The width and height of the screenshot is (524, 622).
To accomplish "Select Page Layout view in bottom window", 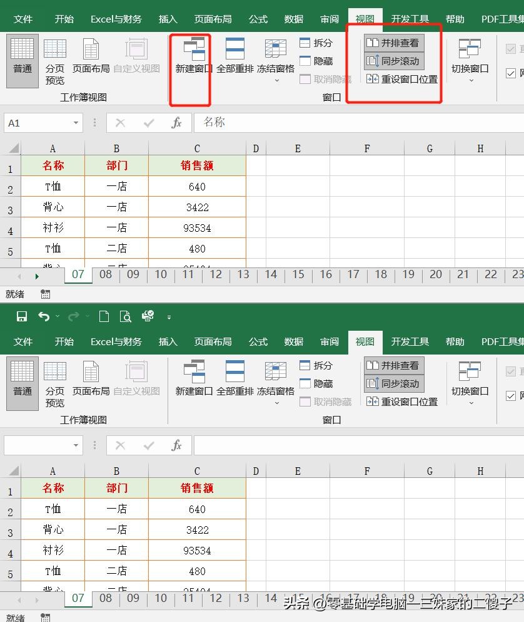I will [x=91, y=379].
